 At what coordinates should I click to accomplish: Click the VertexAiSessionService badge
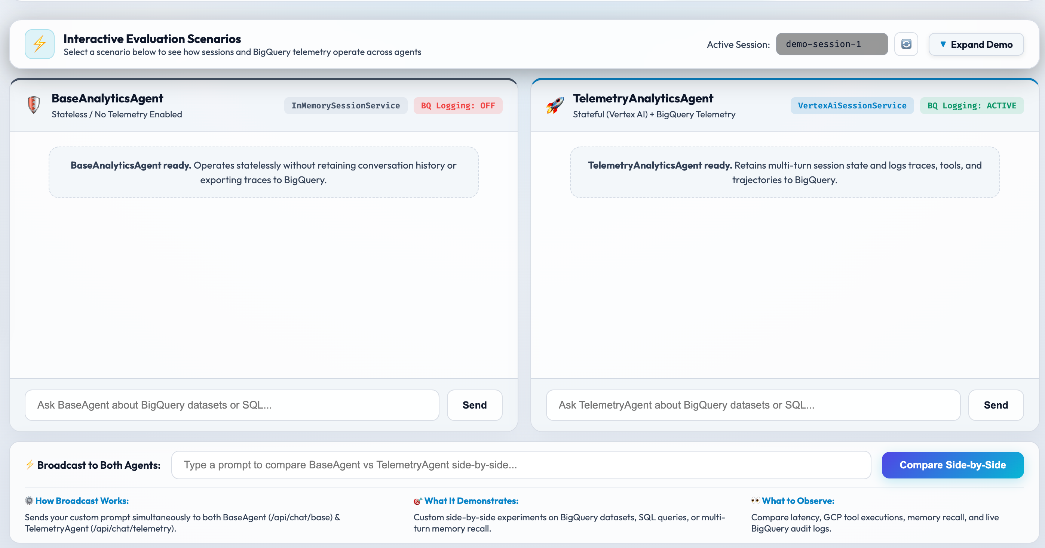click(852, 105)
